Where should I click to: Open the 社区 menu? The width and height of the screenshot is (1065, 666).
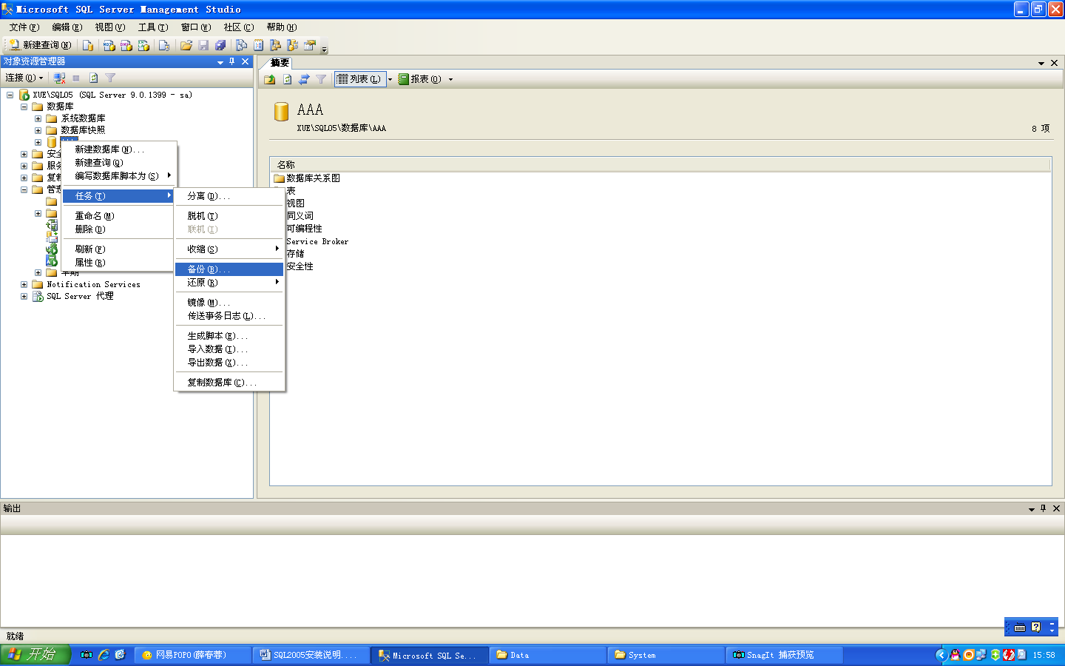(x=239, y=27)
